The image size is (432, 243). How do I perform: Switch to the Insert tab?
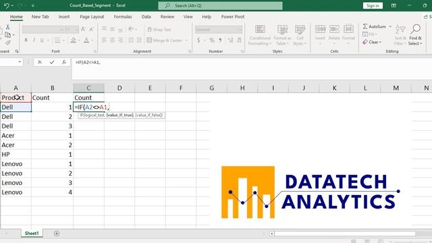point(64,17)
